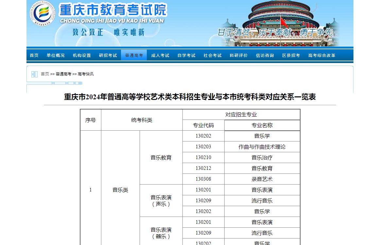The image size is (376, 245).
Task: Click the 重庆市教育考试院 header title
Action: point(113,10)
